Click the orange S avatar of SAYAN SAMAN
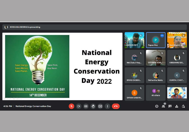 point(135,93)
